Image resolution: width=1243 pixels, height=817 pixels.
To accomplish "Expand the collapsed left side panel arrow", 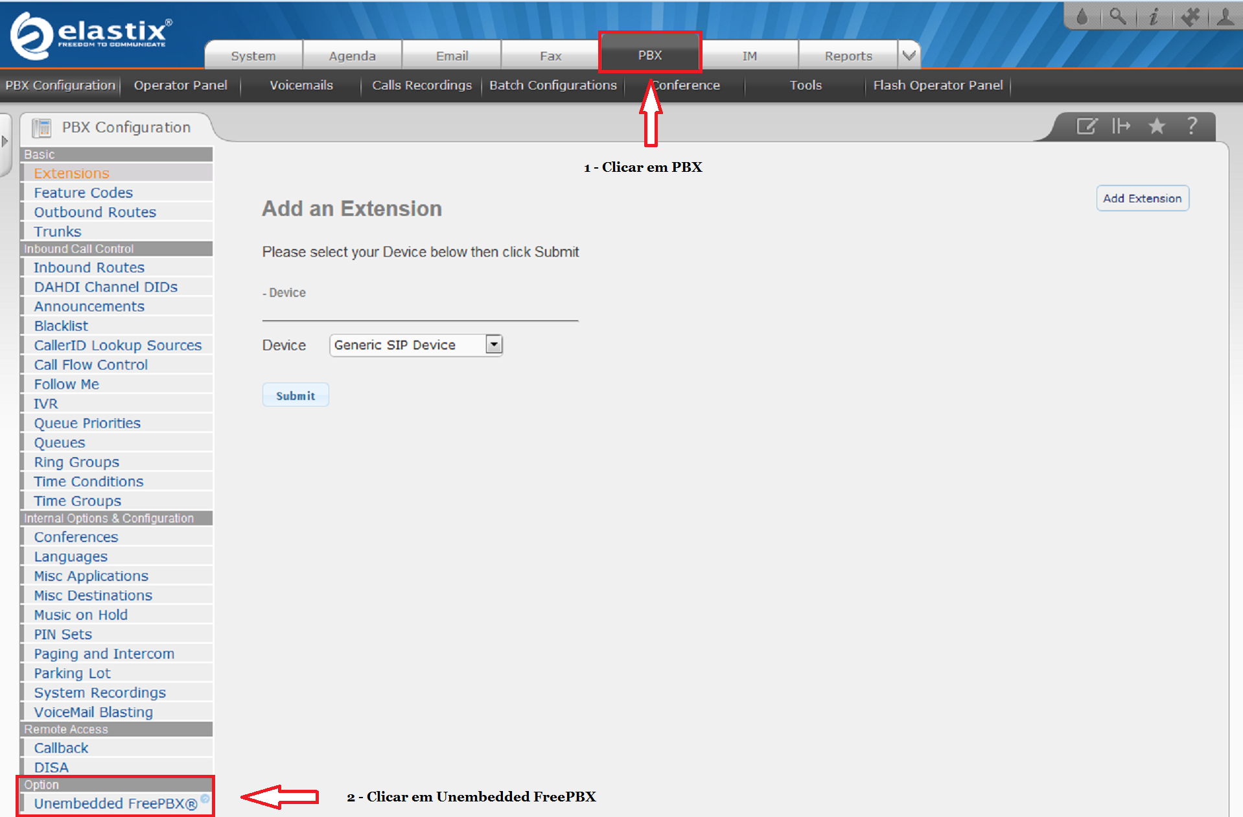I will [x=5, y=141].
